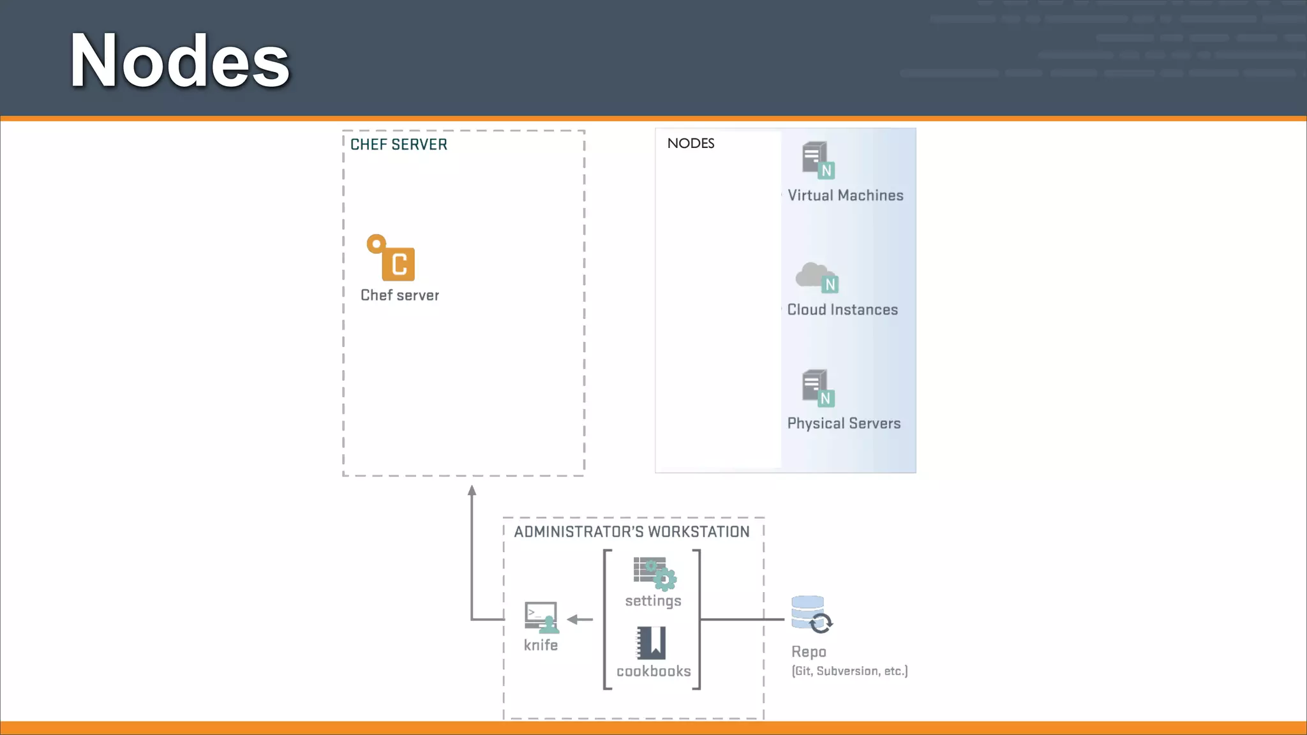
Task: Click the 'knife' caption
Action: [x=541, y=645]
